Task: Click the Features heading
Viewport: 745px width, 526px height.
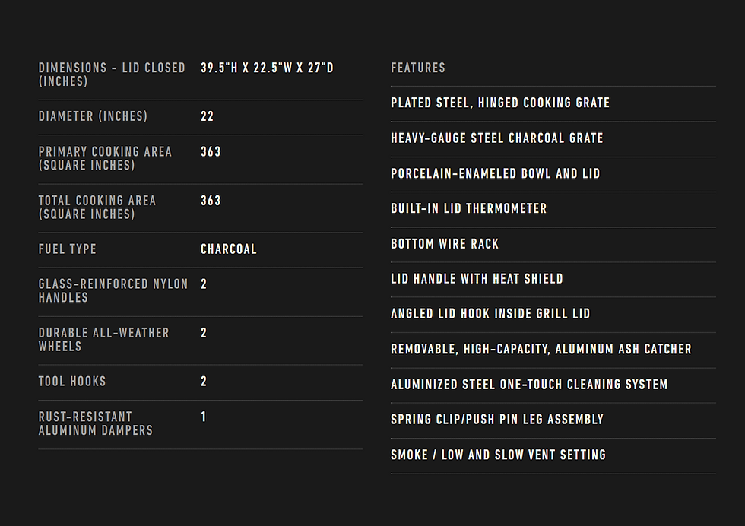Action: [418, 68]
